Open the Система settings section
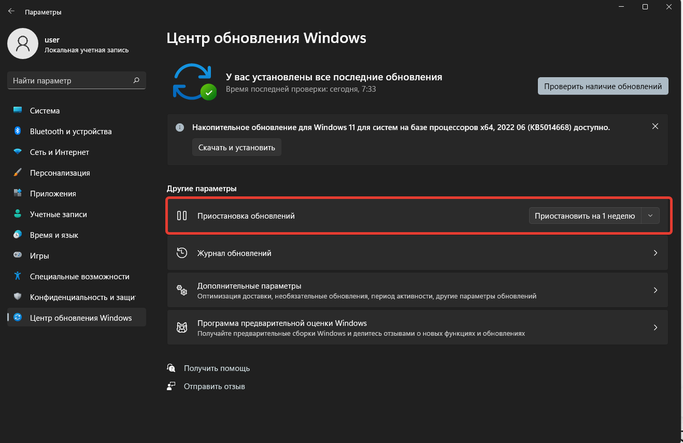 (x=77, y=110)
